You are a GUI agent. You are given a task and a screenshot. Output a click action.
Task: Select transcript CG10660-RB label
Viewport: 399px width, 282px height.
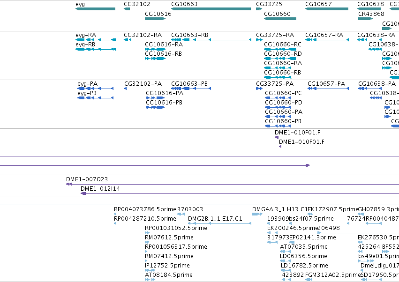click(x=282, y=73)
